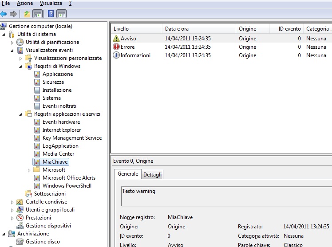Open the Windows PowerShell log
332x247 pixels.
[67, 186]
